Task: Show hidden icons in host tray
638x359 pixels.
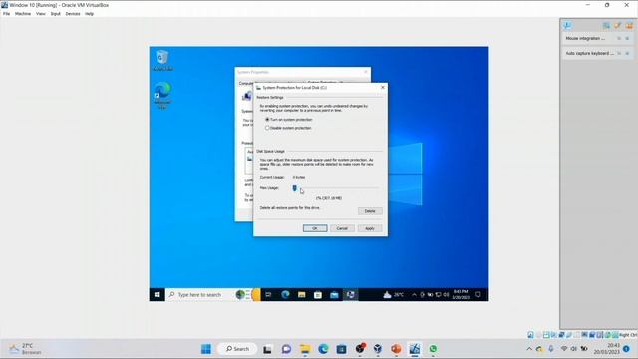Action: click(x=529, y=349)
